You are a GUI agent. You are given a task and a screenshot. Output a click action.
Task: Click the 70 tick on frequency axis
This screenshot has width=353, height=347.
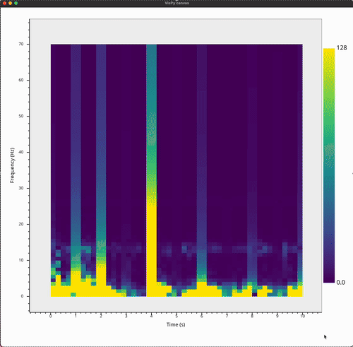tap(21, 44)
